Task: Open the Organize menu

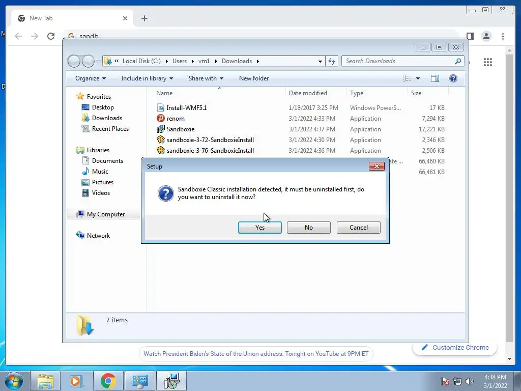Action: (91, 78)
